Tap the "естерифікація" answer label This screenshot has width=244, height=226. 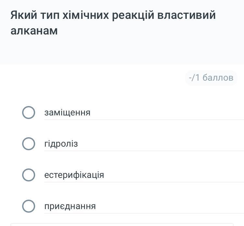tap(74, 175)
